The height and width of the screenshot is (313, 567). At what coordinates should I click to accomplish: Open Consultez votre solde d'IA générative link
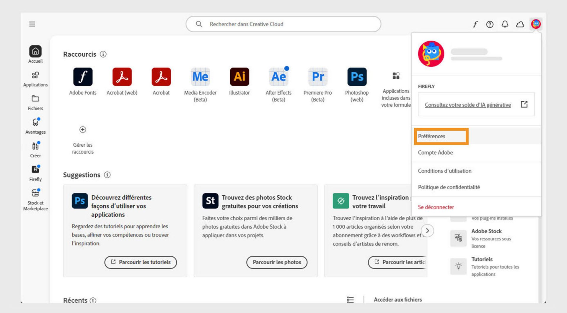click(468, 105)
